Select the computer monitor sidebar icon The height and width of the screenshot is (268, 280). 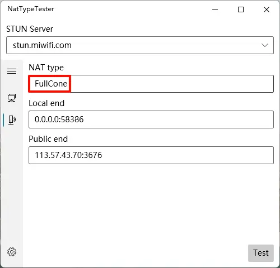[x=12, y=98]
